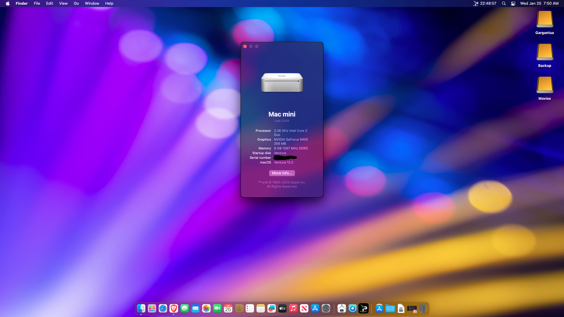Screen dimensions: 564x317
Task: Open Messages from the Dock
Action: [x=184, y=308]
